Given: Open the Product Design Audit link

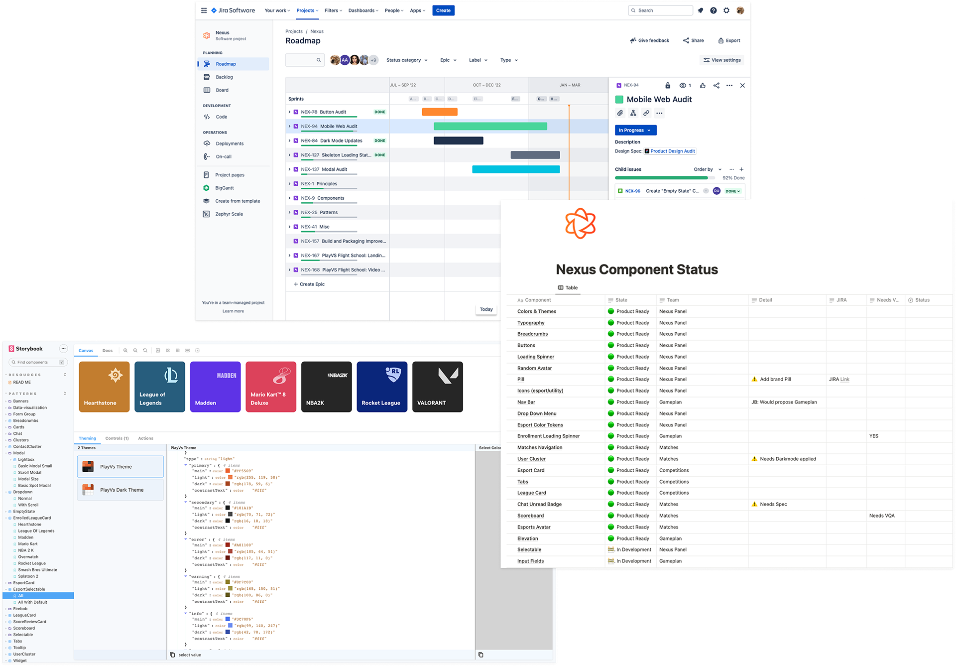Looking at the screenshot, I should click(672, 151).
